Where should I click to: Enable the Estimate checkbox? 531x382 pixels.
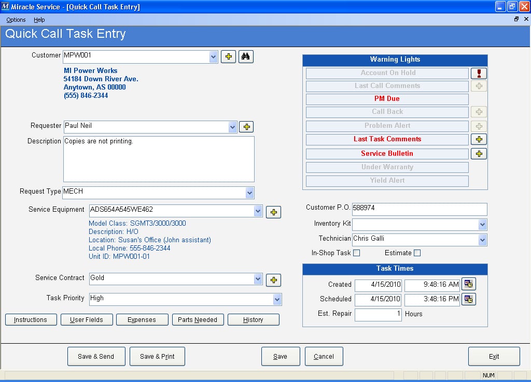(417, 253)
